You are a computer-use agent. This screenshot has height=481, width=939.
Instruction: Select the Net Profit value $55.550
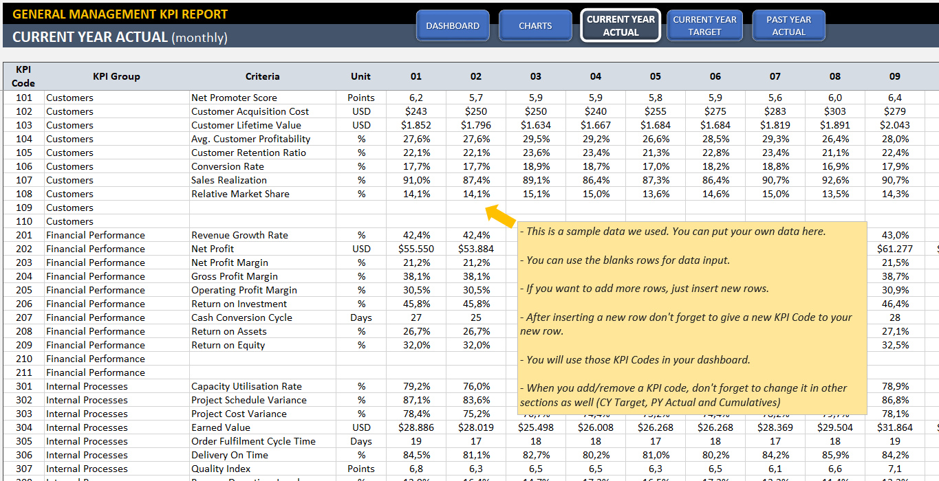tap(415, 249)
